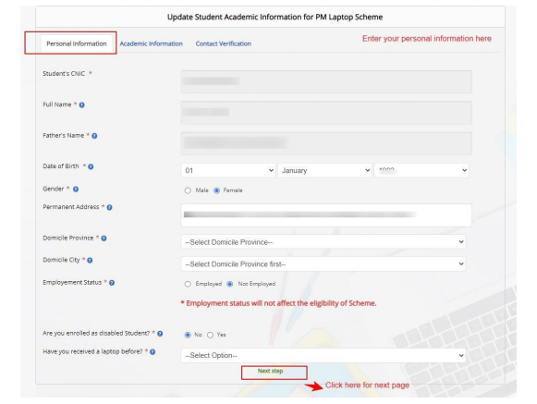The image size is (537, 404).
Task: Expand the Domicile City dropdown
Action: click(x=323, y=263)
